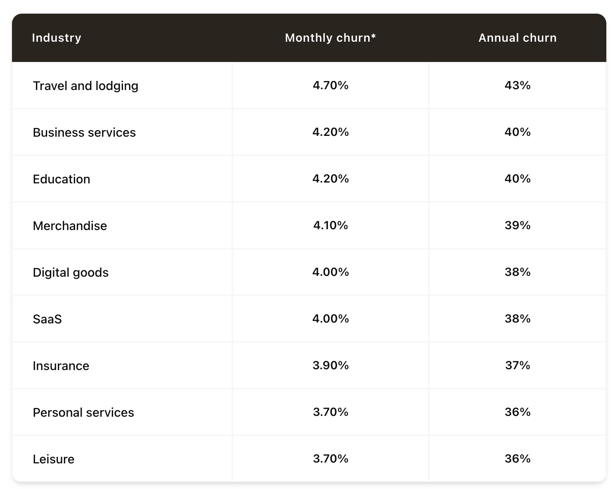Click the SaaS 4.00% monthly churn value
The width and height of the screenshot is (615, 489).
[331, 318]
